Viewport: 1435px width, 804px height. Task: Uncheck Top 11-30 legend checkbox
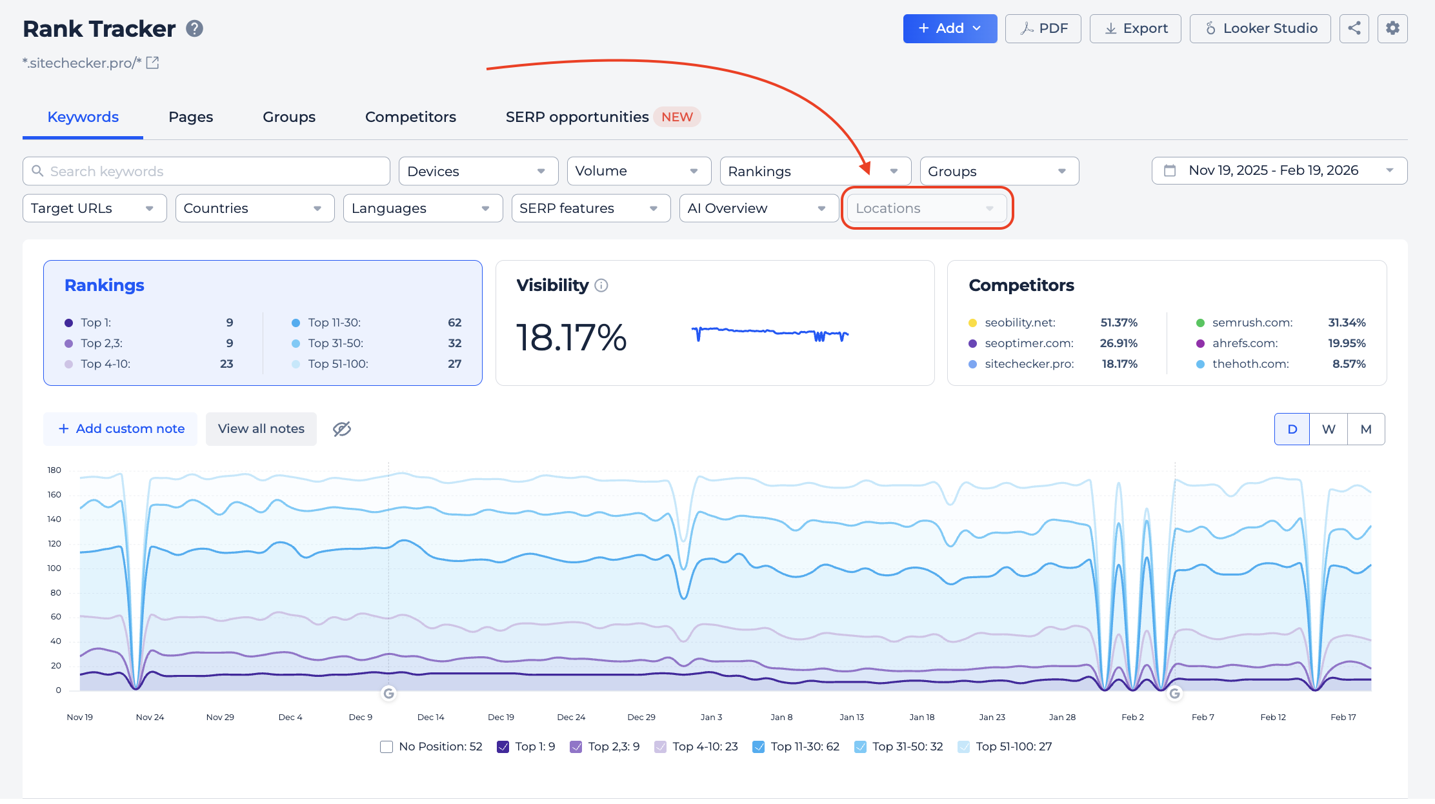pos(759,747)
